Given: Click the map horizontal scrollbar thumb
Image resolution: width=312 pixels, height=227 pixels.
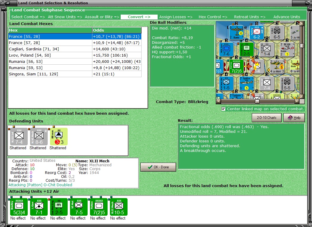Looking at the screenshot, I should pyautogui.click(x=257, y=102).
